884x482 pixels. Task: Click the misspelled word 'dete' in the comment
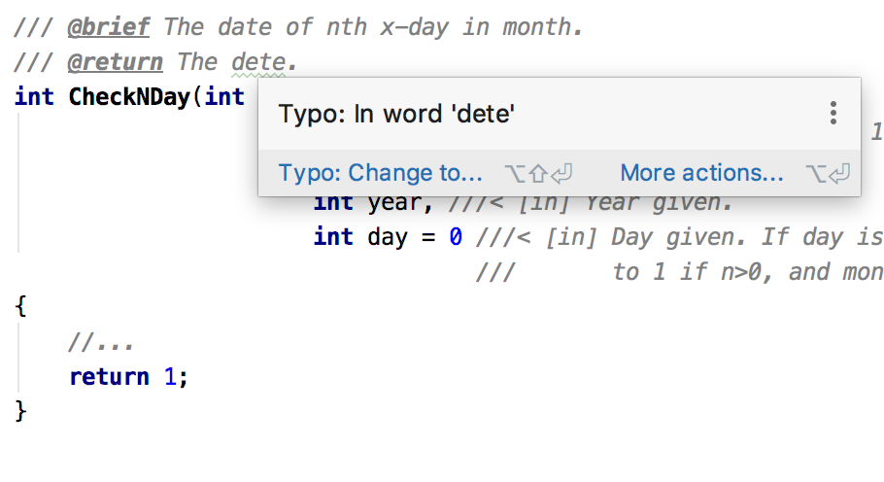coord(258,62)
